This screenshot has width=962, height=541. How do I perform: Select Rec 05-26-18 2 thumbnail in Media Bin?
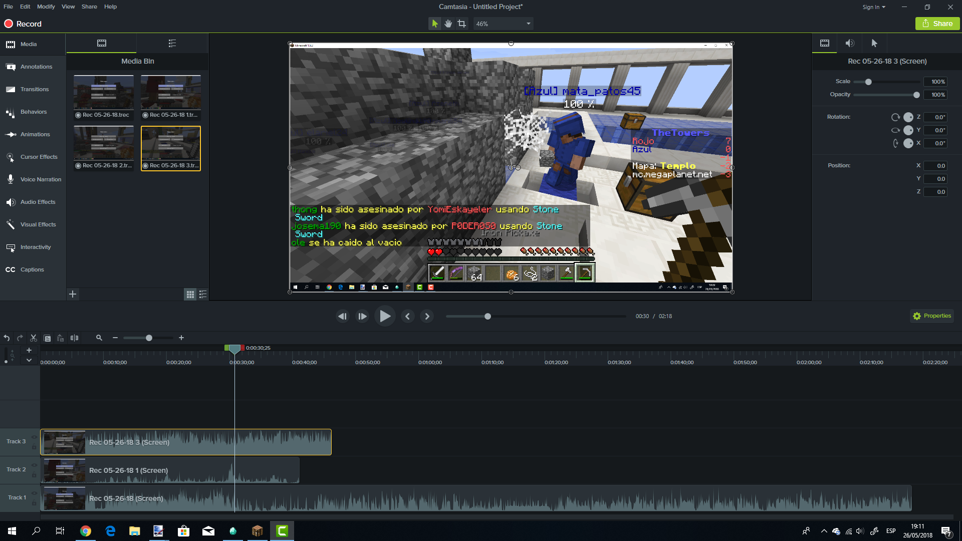click(104, 148)
